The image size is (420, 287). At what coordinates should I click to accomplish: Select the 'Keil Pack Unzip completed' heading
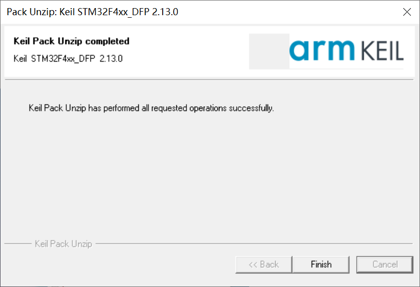[71, 41]
